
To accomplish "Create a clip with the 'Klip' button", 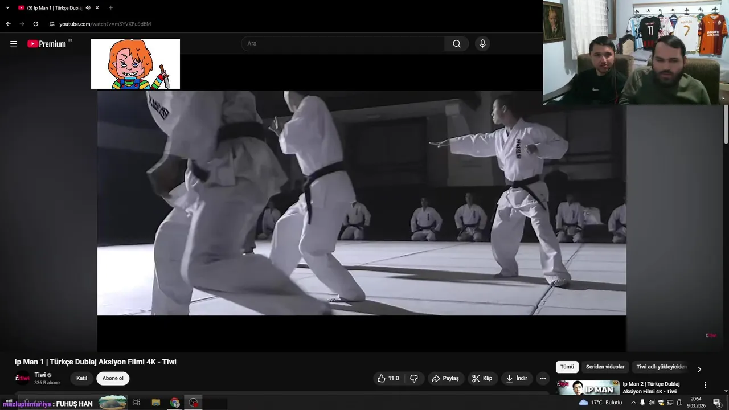I will tap(482, 378).
